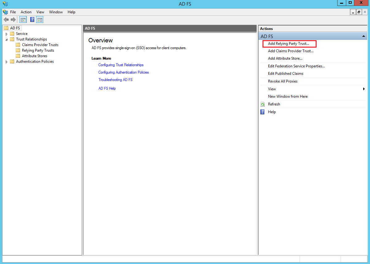Image resolution: width=370 pixels, height=264 pixels.
Task: Click Add Claims Provider Trust action
Action: (291, 51)
